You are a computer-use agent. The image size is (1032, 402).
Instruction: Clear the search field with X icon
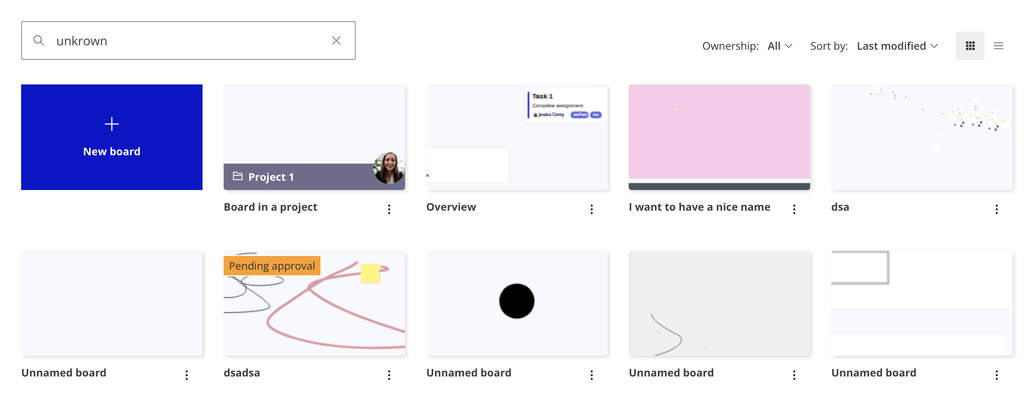pyautogui.click(x=336, y=40)
